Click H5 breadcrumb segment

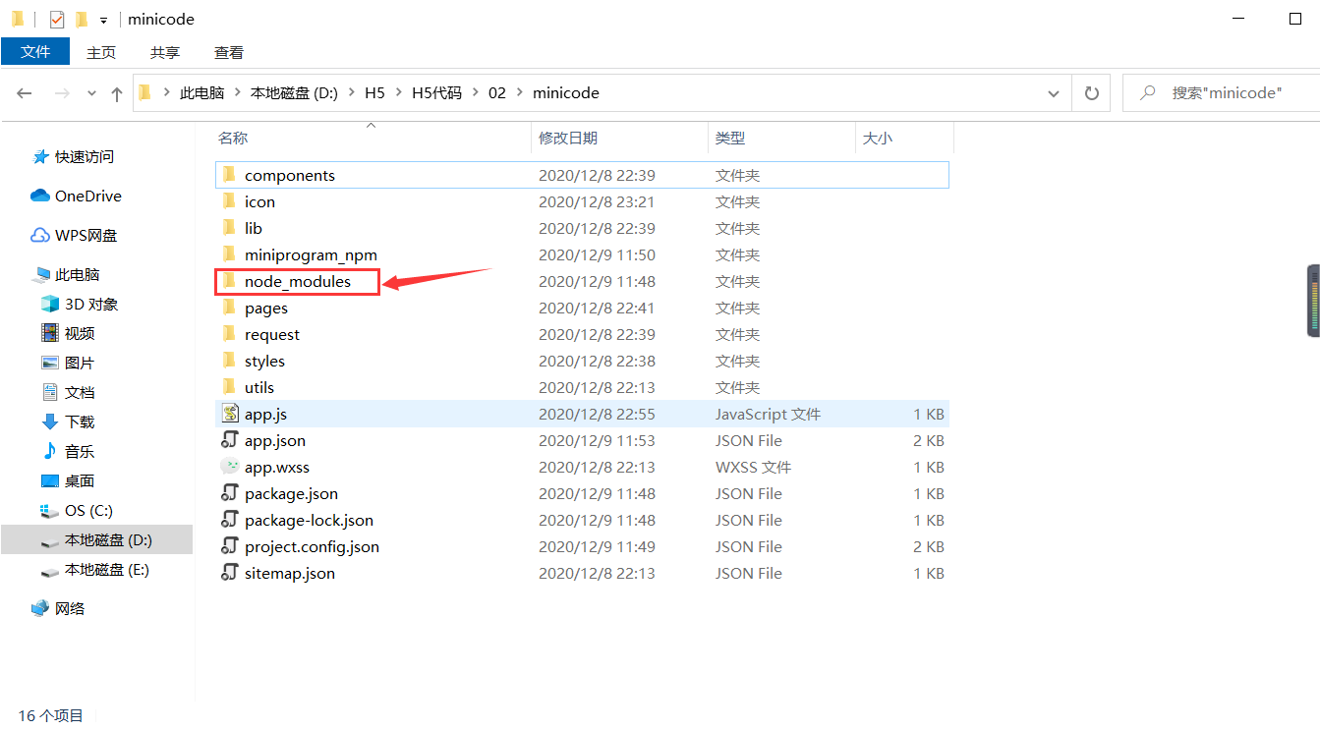pyautogui.click(x=374, y=93)
